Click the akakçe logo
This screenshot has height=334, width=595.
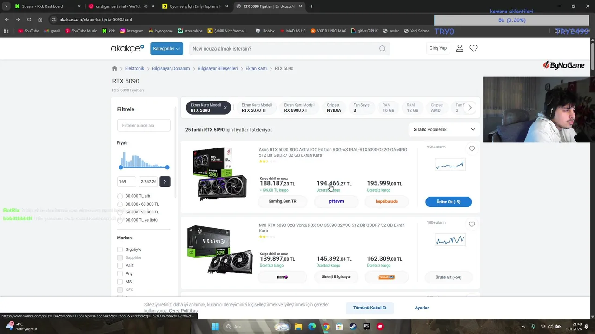pyautogui.click(x=127, y=48)
